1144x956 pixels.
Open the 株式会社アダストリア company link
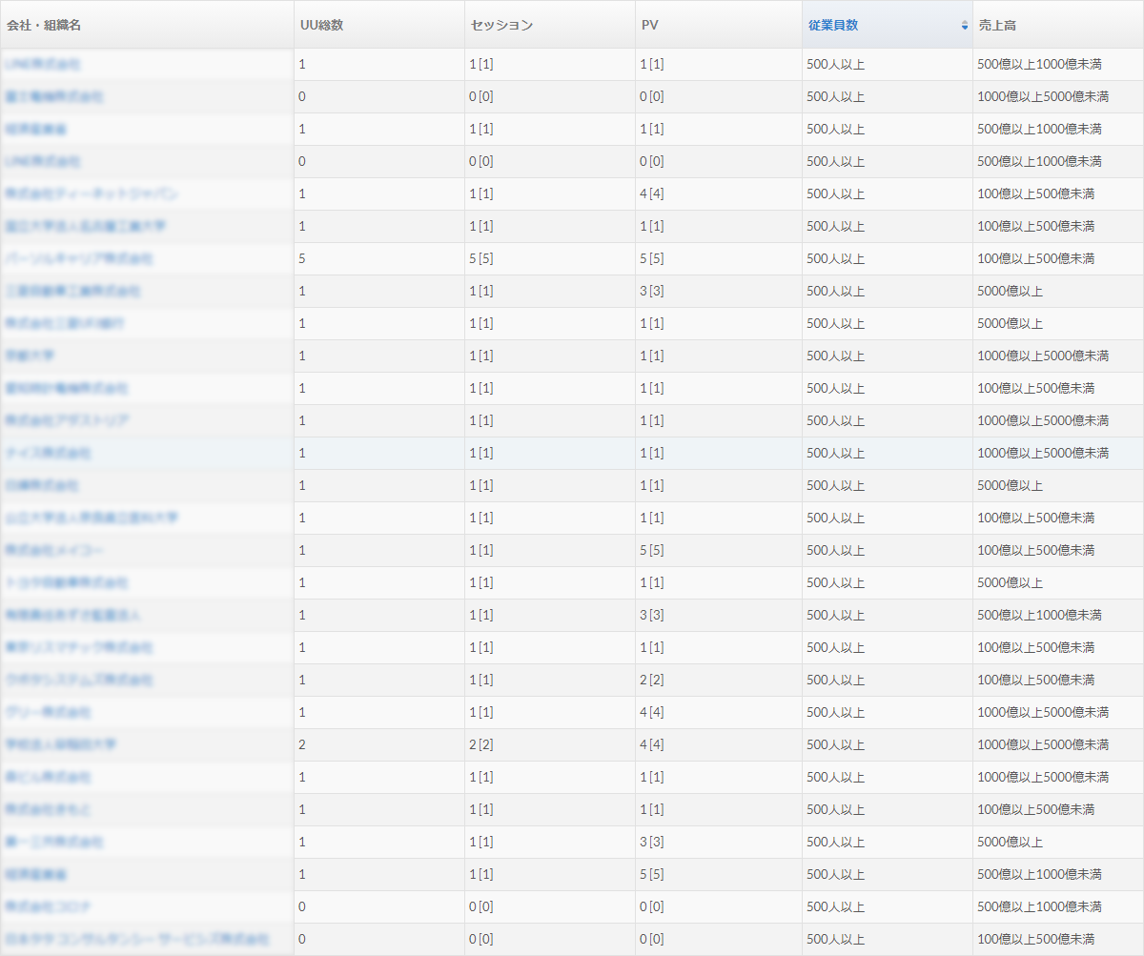[x=67, y=420]
